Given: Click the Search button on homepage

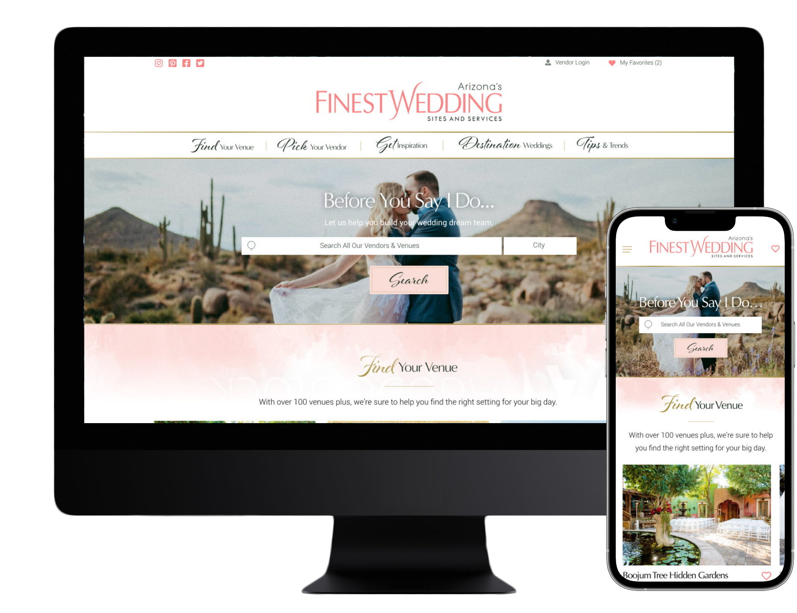Looking at the screenshot, I should 410,279.
